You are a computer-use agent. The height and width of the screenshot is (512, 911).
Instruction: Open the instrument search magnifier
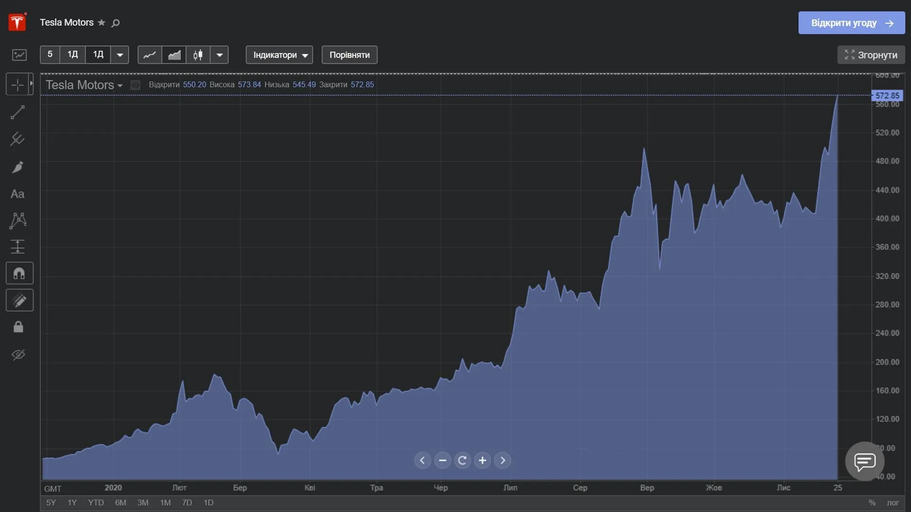[x=115, y=23]
